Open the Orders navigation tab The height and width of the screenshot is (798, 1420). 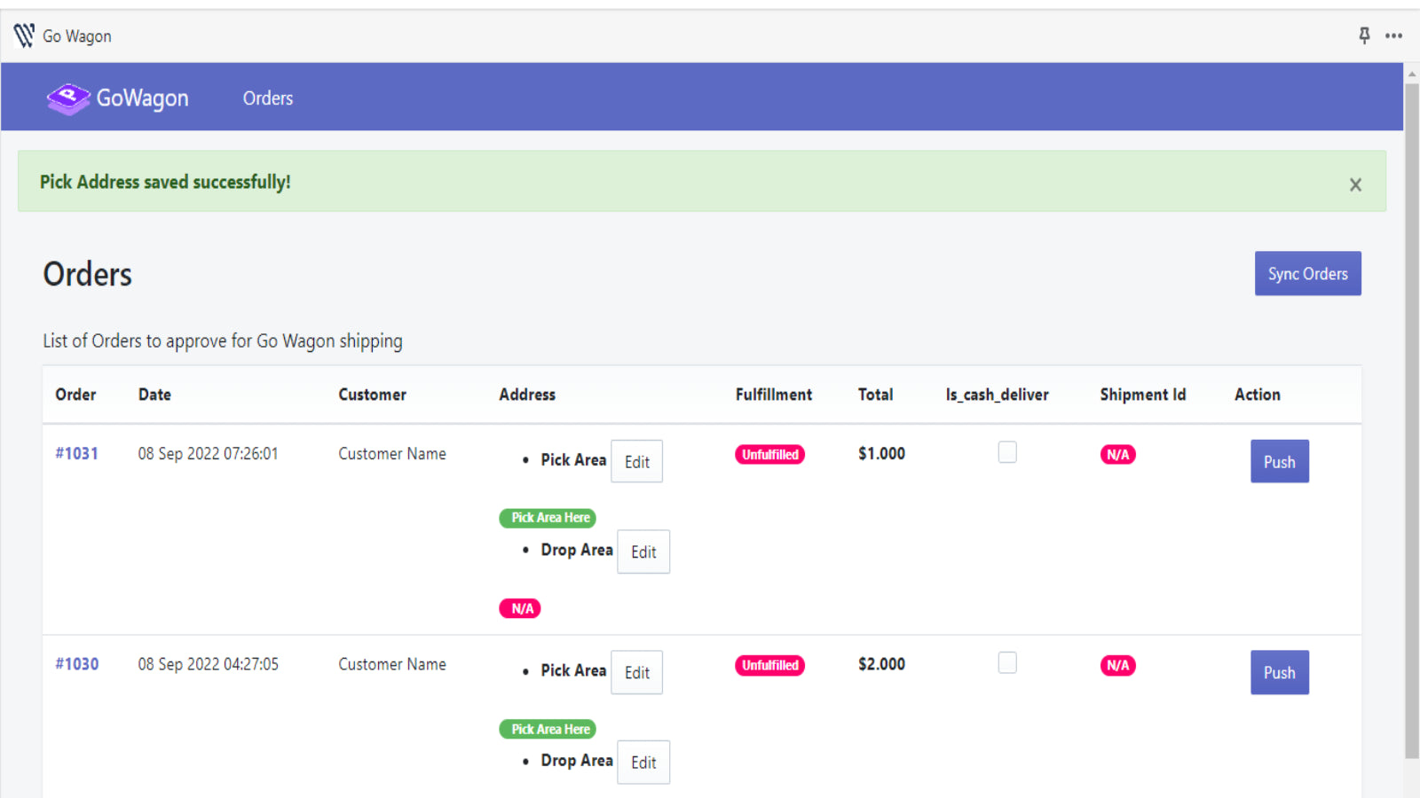point(267,98)
